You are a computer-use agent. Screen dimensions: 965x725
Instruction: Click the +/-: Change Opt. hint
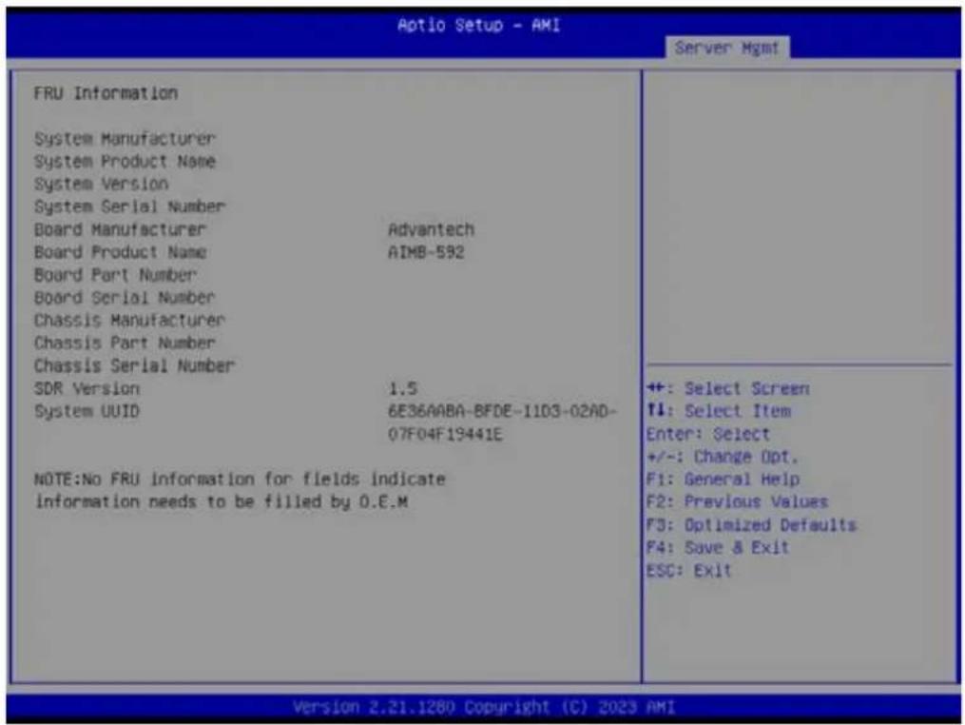click(x=723, y=457)
